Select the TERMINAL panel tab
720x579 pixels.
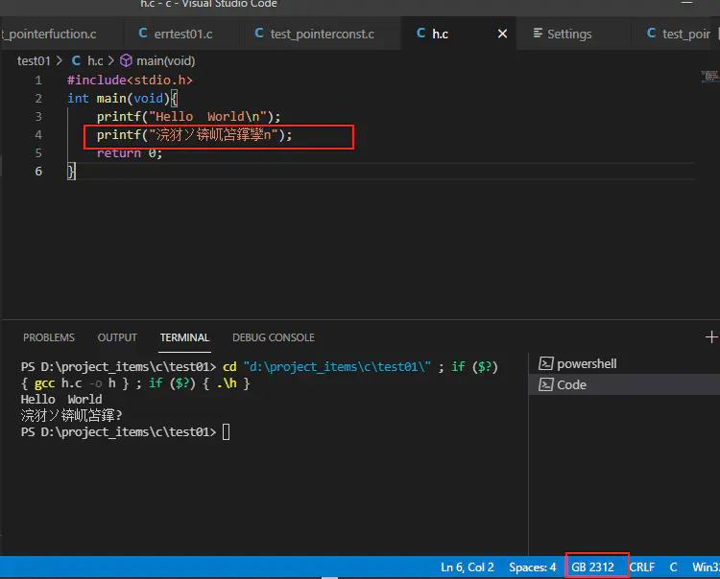click(184, 337)
